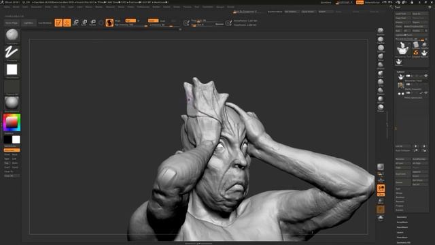Open the current brush thumbnail picker
This screenshot has width=435, height=245.
[x=12, y=35]
